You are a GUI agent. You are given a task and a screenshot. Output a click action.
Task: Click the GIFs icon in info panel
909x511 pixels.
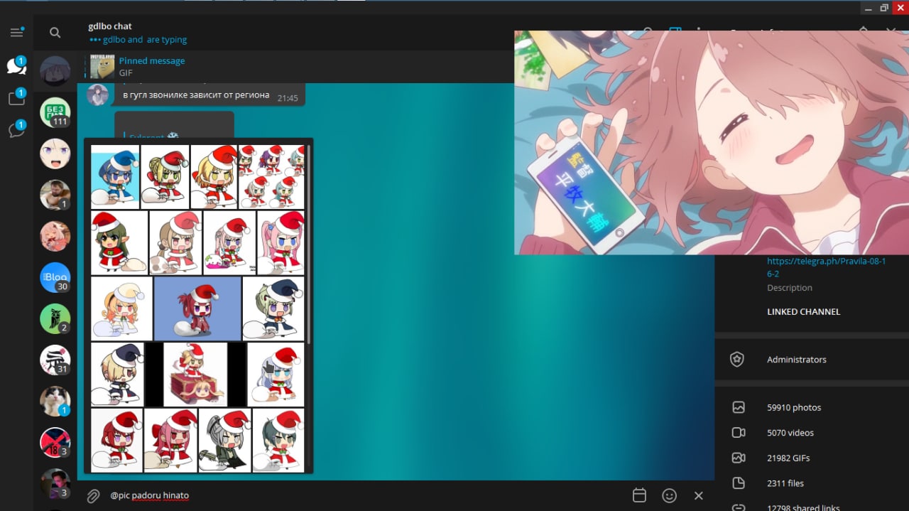point(739,458)
